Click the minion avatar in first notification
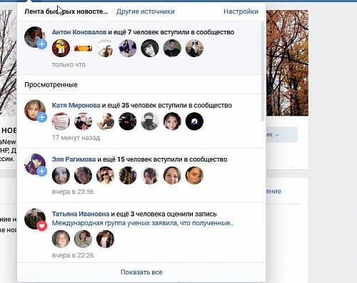This screenshot has width=357, height=283. click(x=61, y=49)
